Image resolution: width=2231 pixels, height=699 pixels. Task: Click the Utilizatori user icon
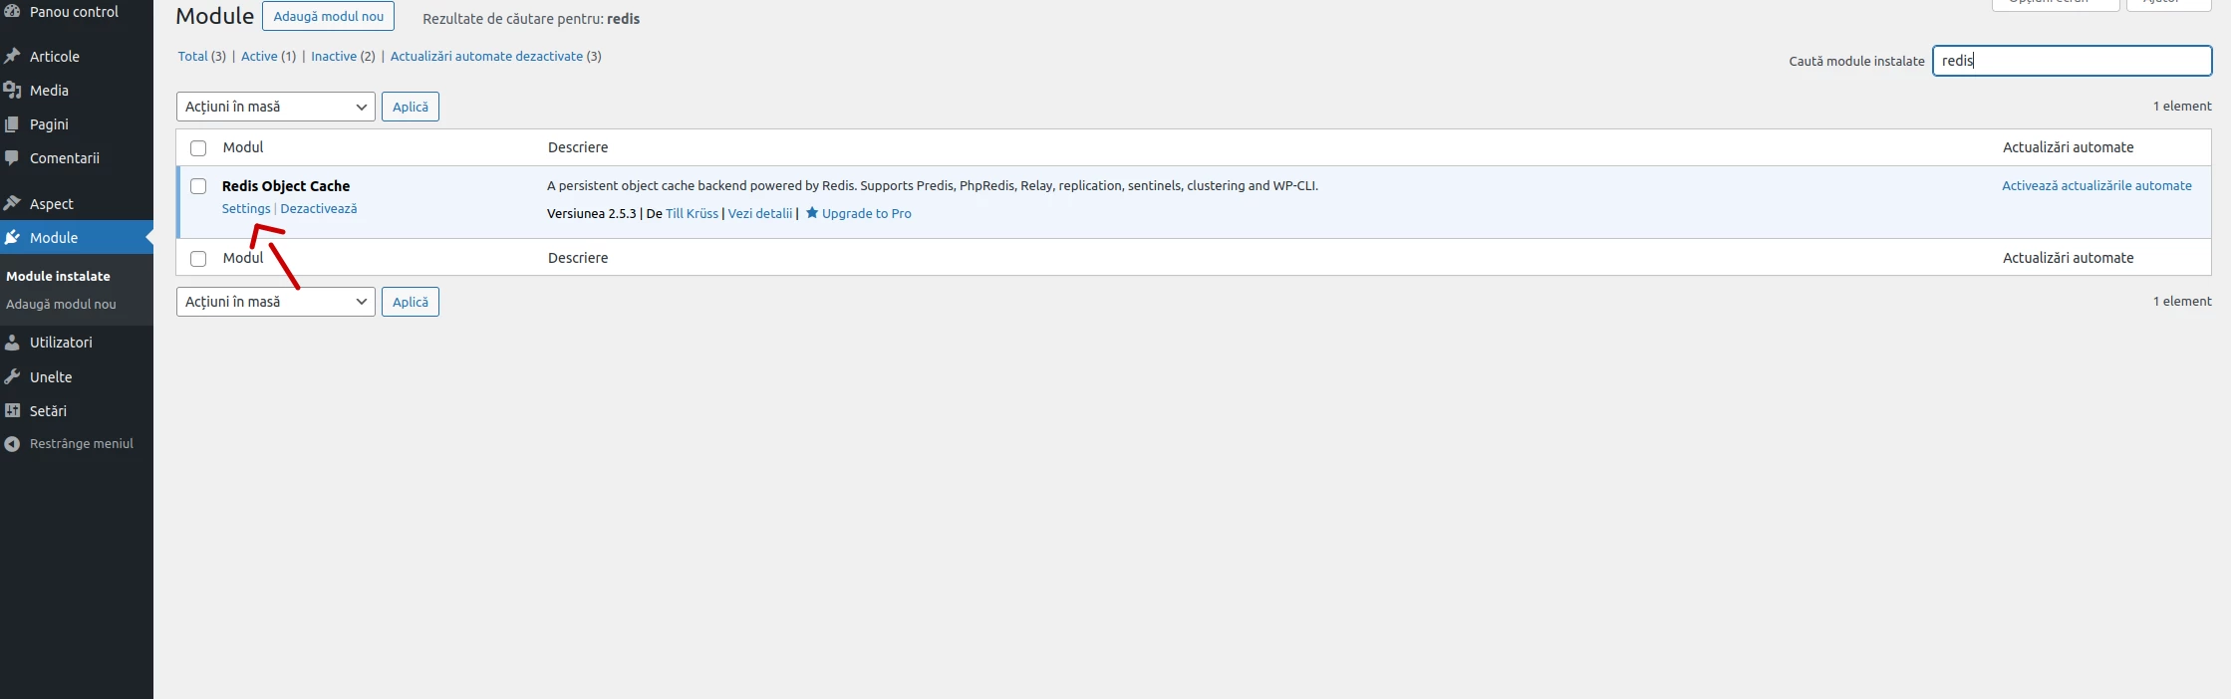13,343
